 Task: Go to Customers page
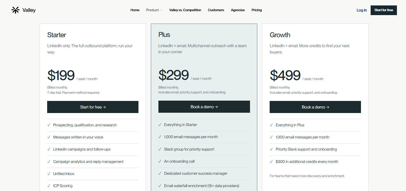click(x=216, y=10)
